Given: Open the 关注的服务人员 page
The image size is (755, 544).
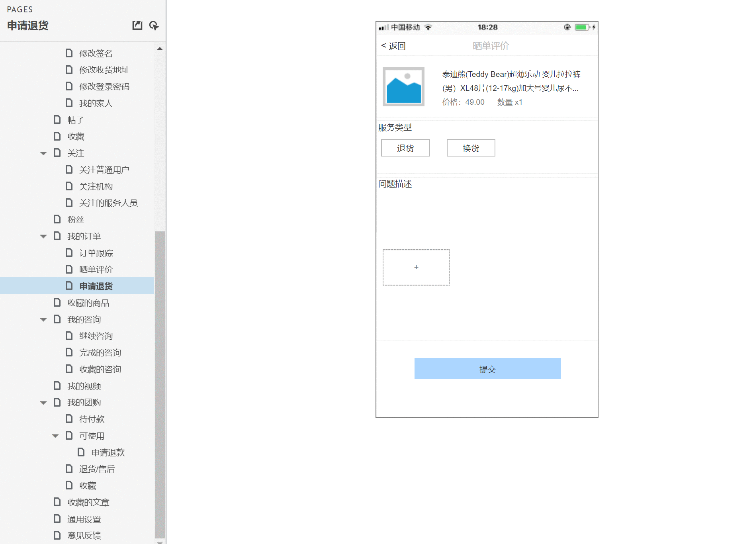Looking at the screenshot, I should (108, 203).
